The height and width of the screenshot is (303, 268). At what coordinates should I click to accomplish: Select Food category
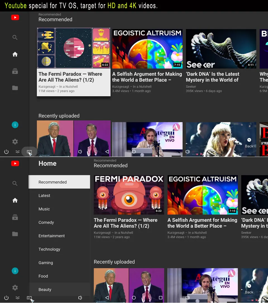59,276
